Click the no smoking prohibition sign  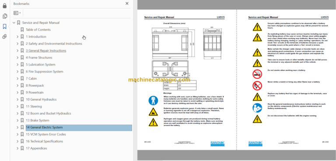click(x=257, y=74)
